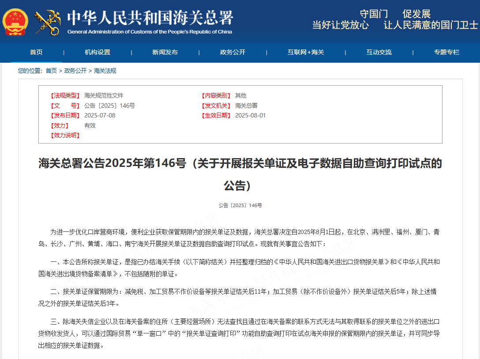This screenshot has height=359, width=480.
Task: Click the publish date 2025-07-08
Action: pyautogui.click(x=100, y=115)
